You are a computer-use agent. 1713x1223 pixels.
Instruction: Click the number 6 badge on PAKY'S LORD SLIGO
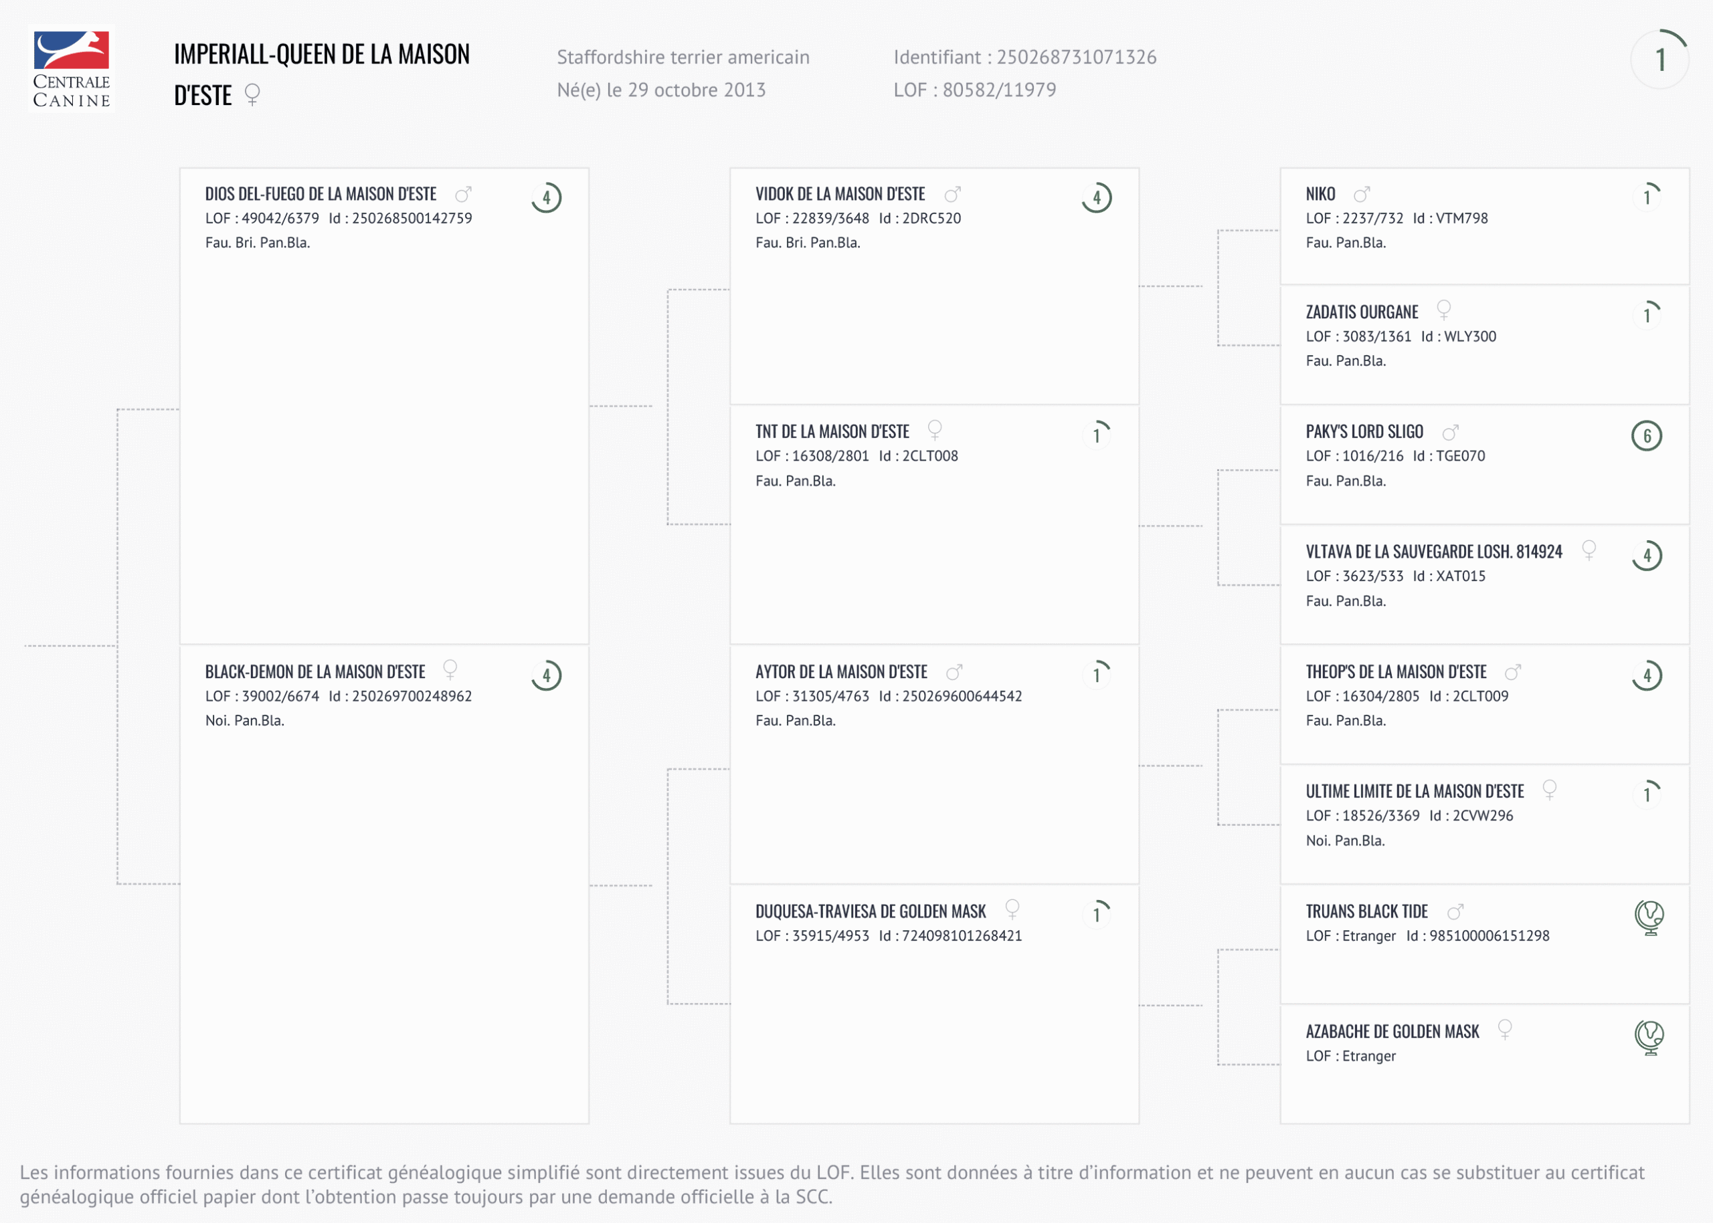tap(1647, 436)
